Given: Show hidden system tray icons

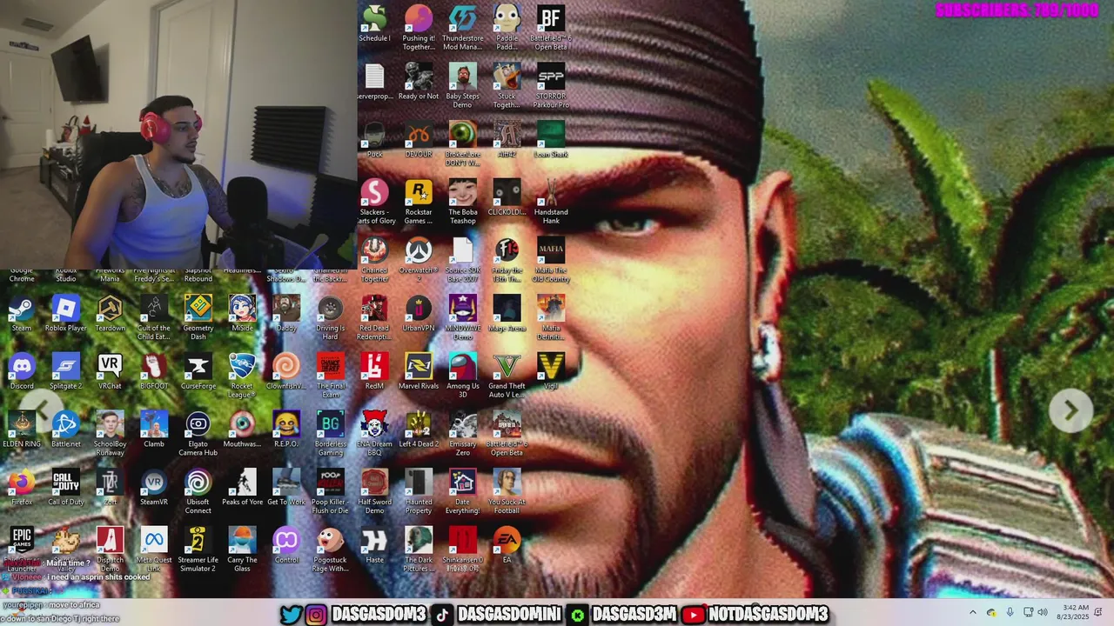Looking at the screenshot, I should pyautogui.click(x=973, y=612).
